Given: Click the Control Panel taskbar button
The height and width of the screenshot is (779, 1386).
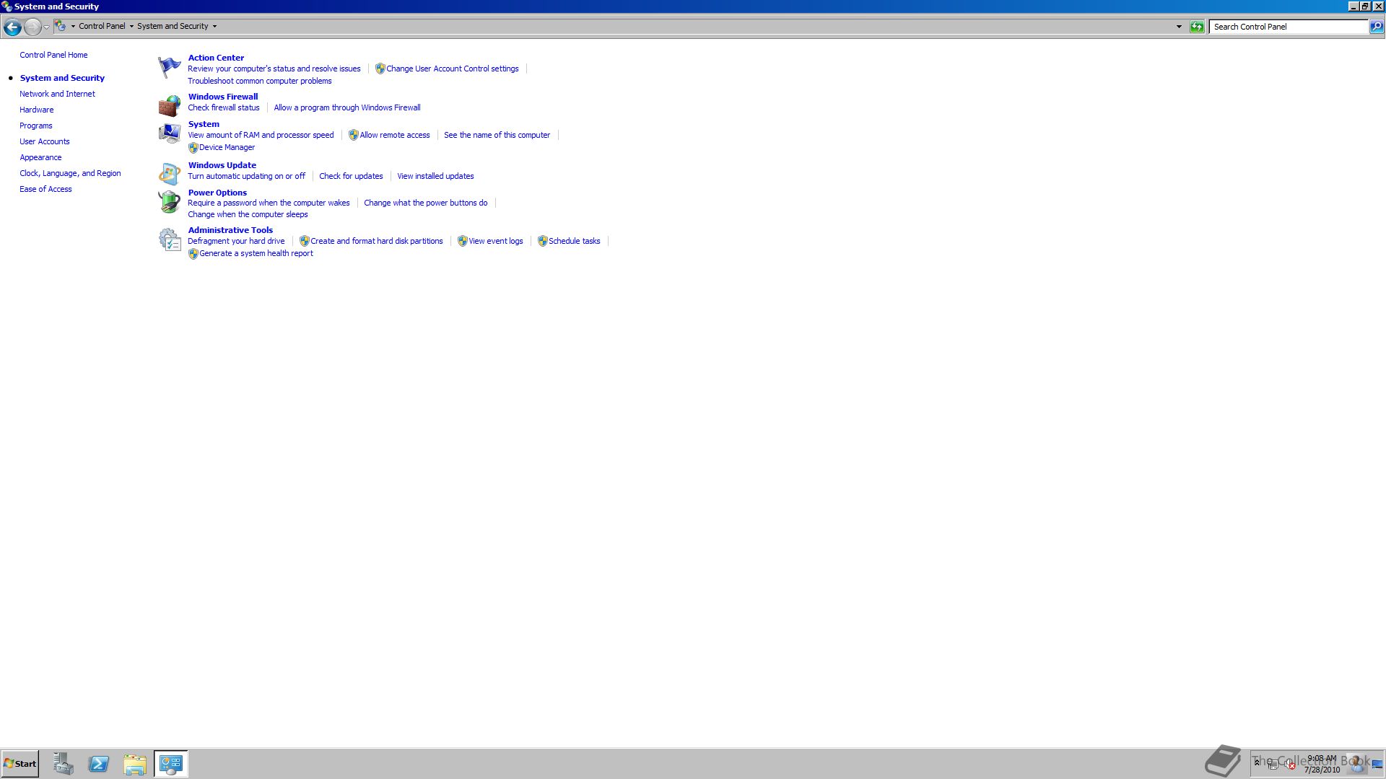Looking at the screenshot, I should [x=171, y=764].
